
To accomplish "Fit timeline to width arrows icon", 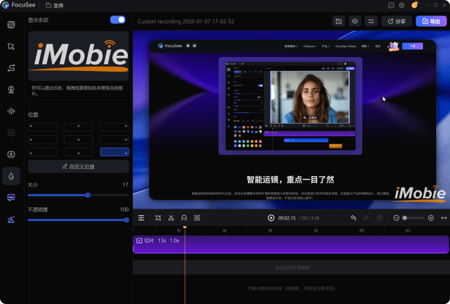I will (443, 218).
